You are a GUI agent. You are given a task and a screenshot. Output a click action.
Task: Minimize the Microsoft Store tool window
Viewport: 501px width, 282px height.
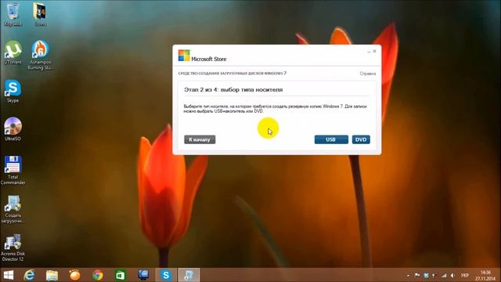coord(369,51)
